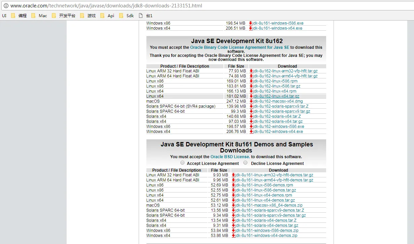
Task: Open the 开发平台 bookmark folder
Action: pos(64,15)
